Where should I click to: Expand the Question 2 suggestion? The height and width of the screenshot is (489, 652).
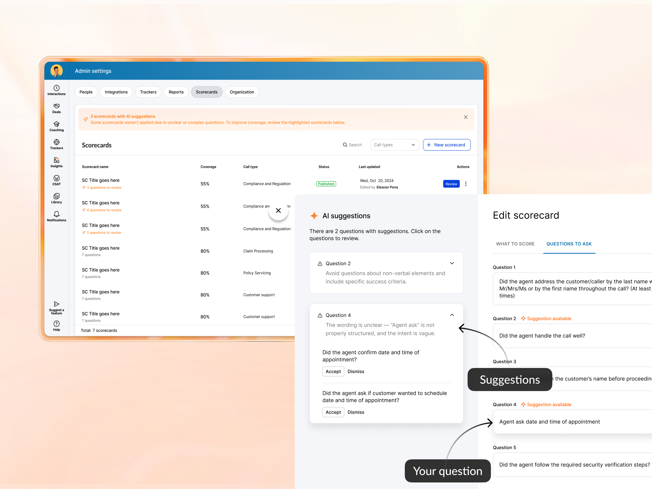(452, 263)
